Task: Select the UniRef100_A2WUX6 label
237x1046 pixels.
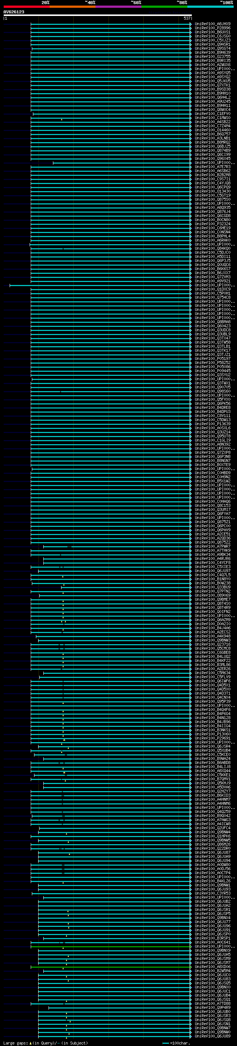Action: coord(213,65)
